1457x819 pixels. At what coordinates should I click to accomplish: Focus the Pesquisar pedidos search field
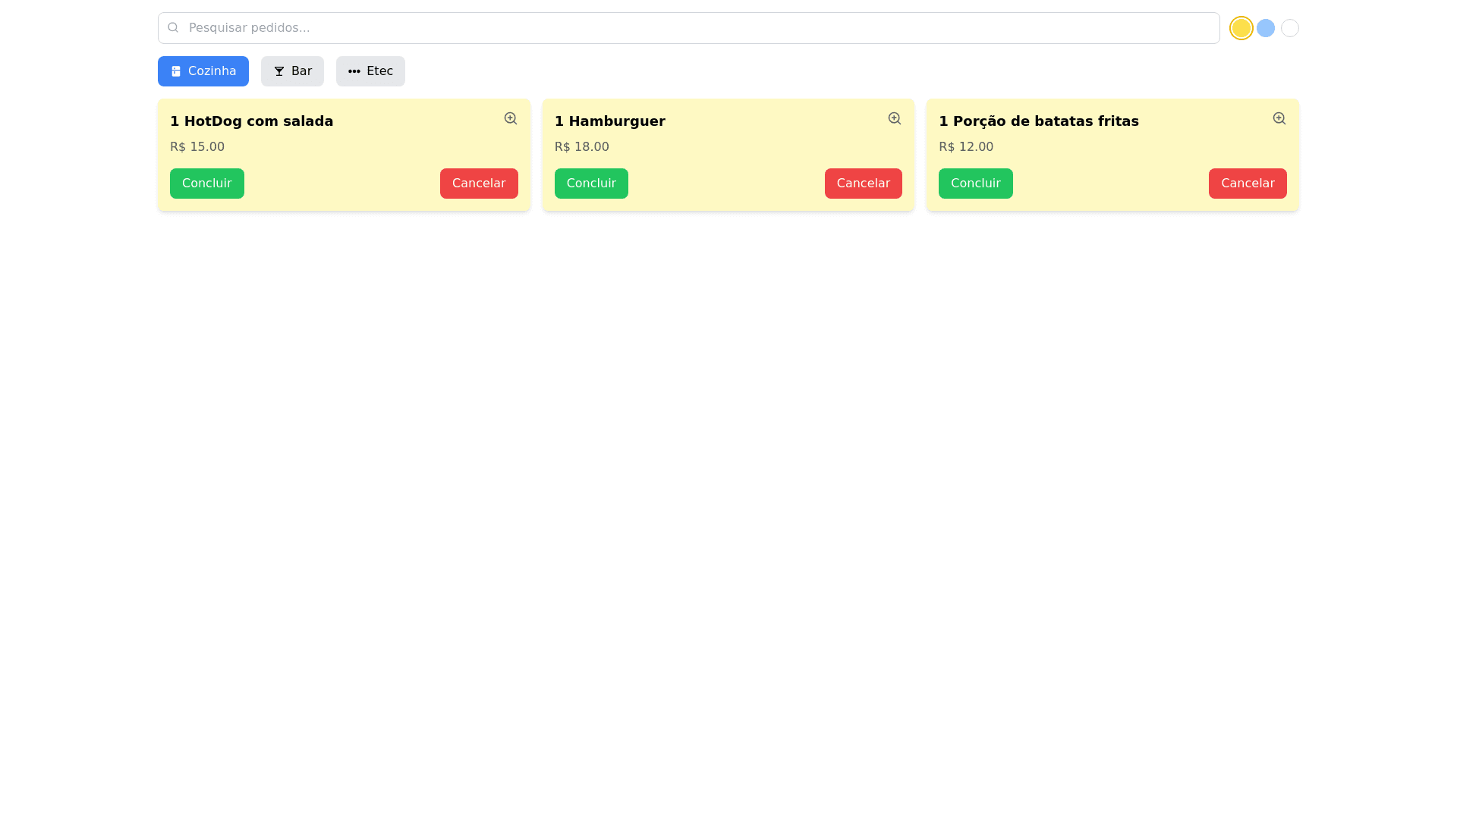click(698, 28)
